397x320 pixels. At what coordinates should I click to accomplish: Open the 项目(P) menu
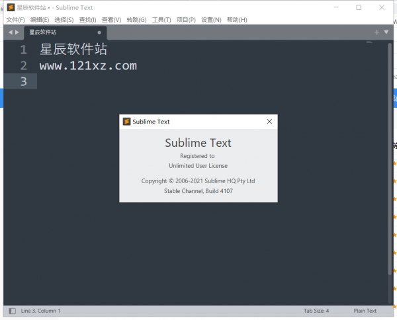[x=186, y=20]
